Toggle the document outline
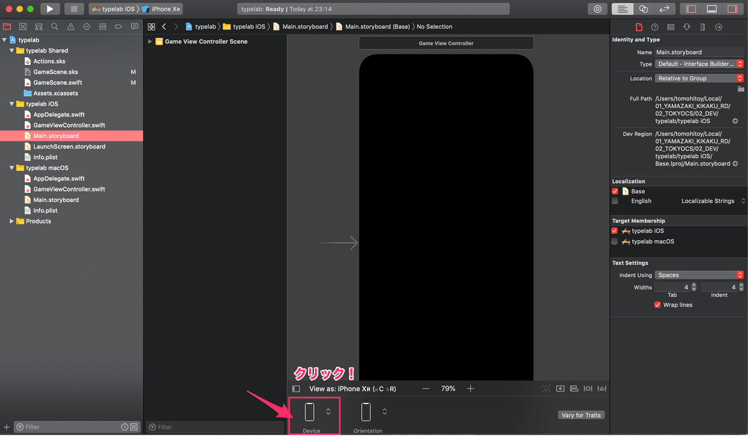The width and height of the screenshot is (748, 446). coord(296,389)
